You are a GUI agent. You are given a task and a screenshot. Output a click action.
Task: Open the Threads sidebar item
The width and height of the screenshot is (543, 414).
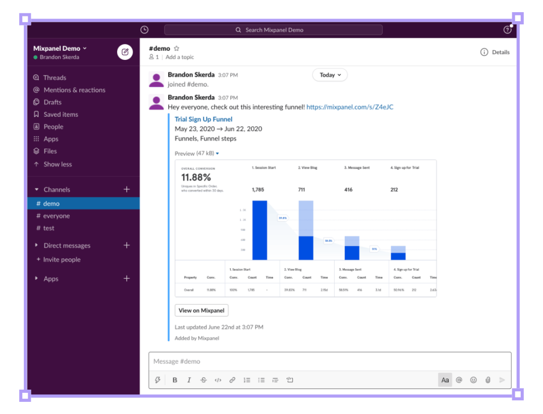coord(55,77)
